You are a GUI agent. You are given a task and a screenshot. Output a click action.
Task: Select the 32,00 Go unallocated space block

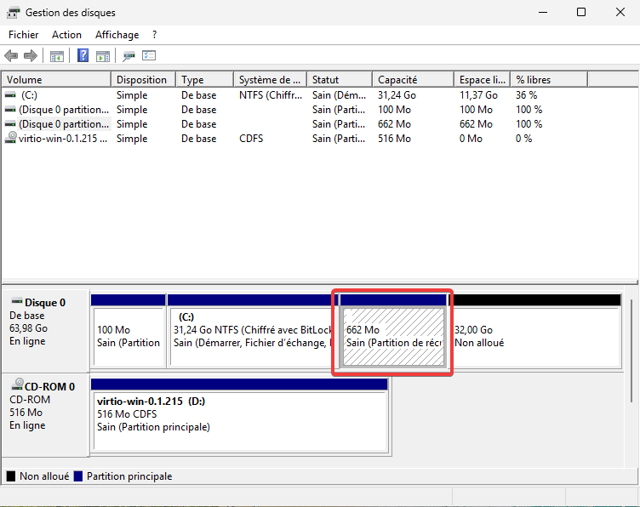pos(534,336)
